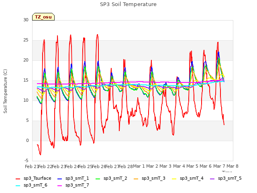Click the cyan sp3_smT_6 color swatch

coord(18,186)
